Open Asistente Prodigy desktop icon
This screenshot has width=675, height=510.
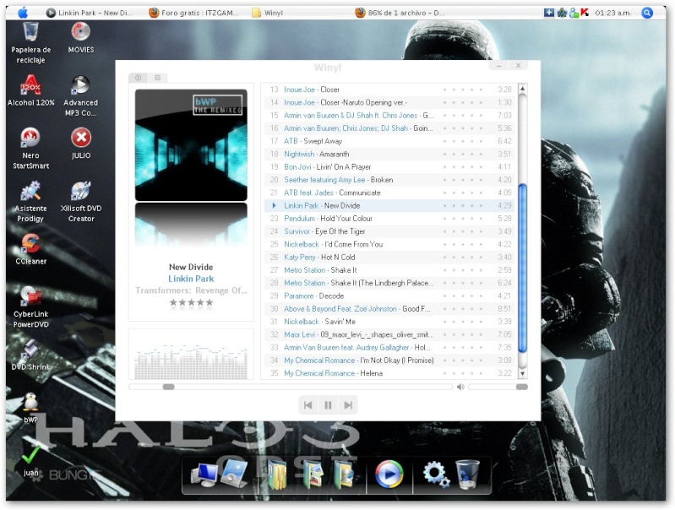point(30,202)
